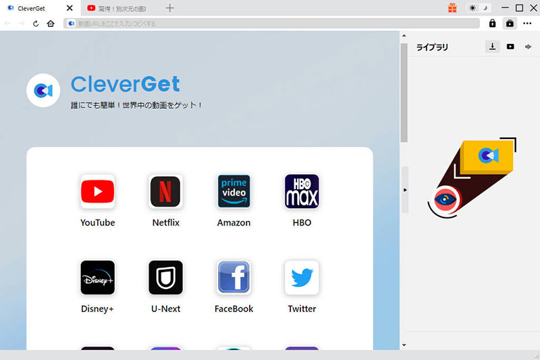Click the U-Next text label
Screen dimensions: 540x360
pos(165,309)
